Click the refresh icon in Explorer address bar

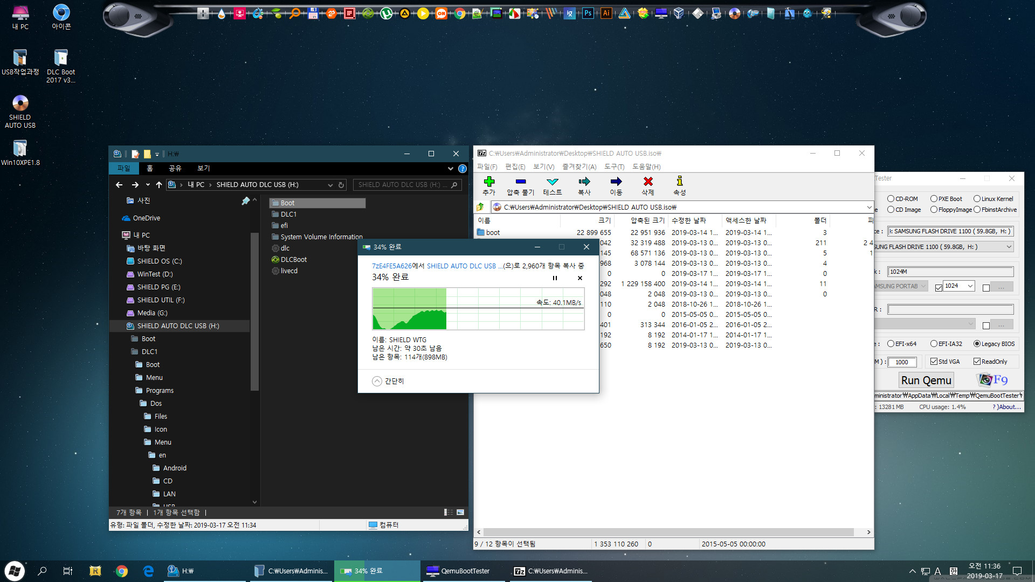click(341, 185)
